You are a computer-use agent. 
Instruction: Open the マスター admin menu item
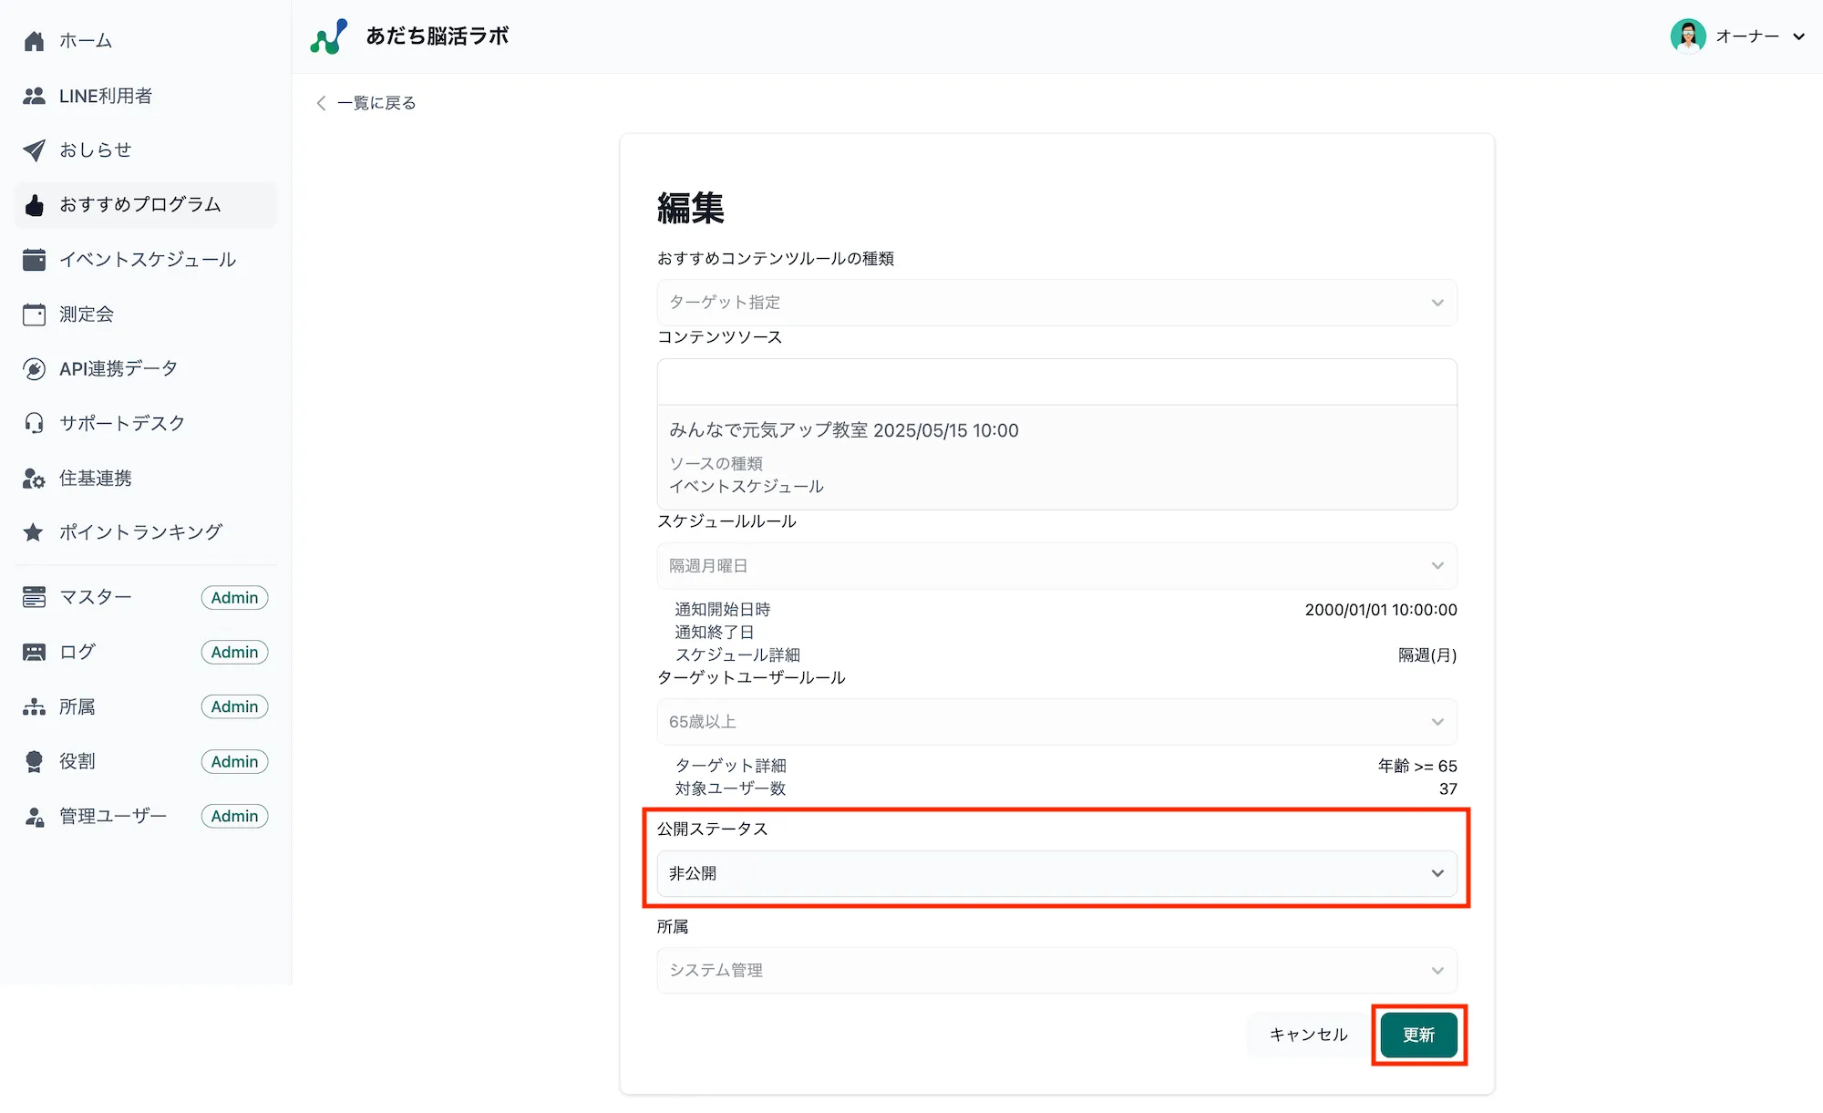pyautogui.click(x=96, y=597)
